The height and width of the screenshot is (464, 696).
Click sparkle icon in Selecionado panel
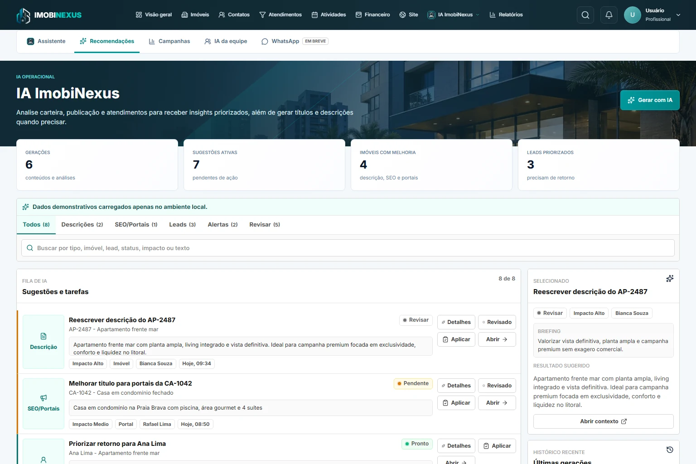click(x=670, y=279)
